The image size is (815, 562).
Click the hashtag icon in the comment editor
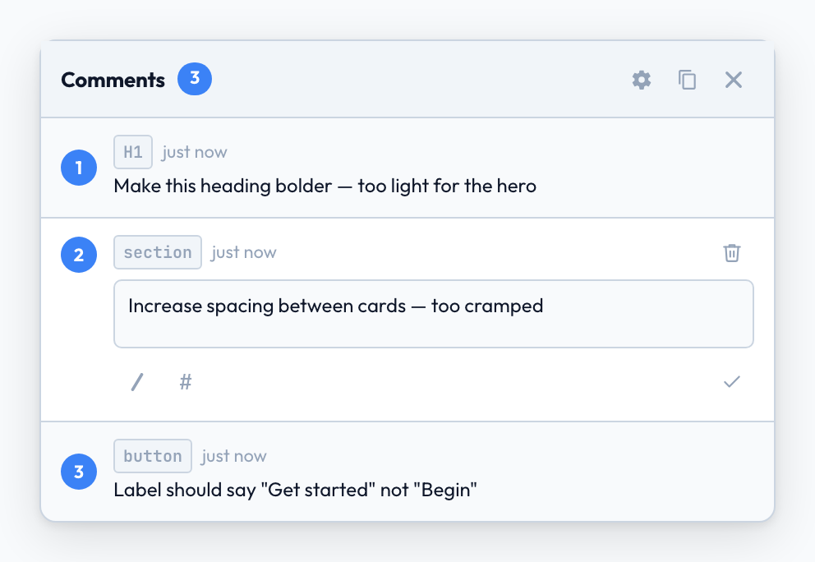(185, 381)
